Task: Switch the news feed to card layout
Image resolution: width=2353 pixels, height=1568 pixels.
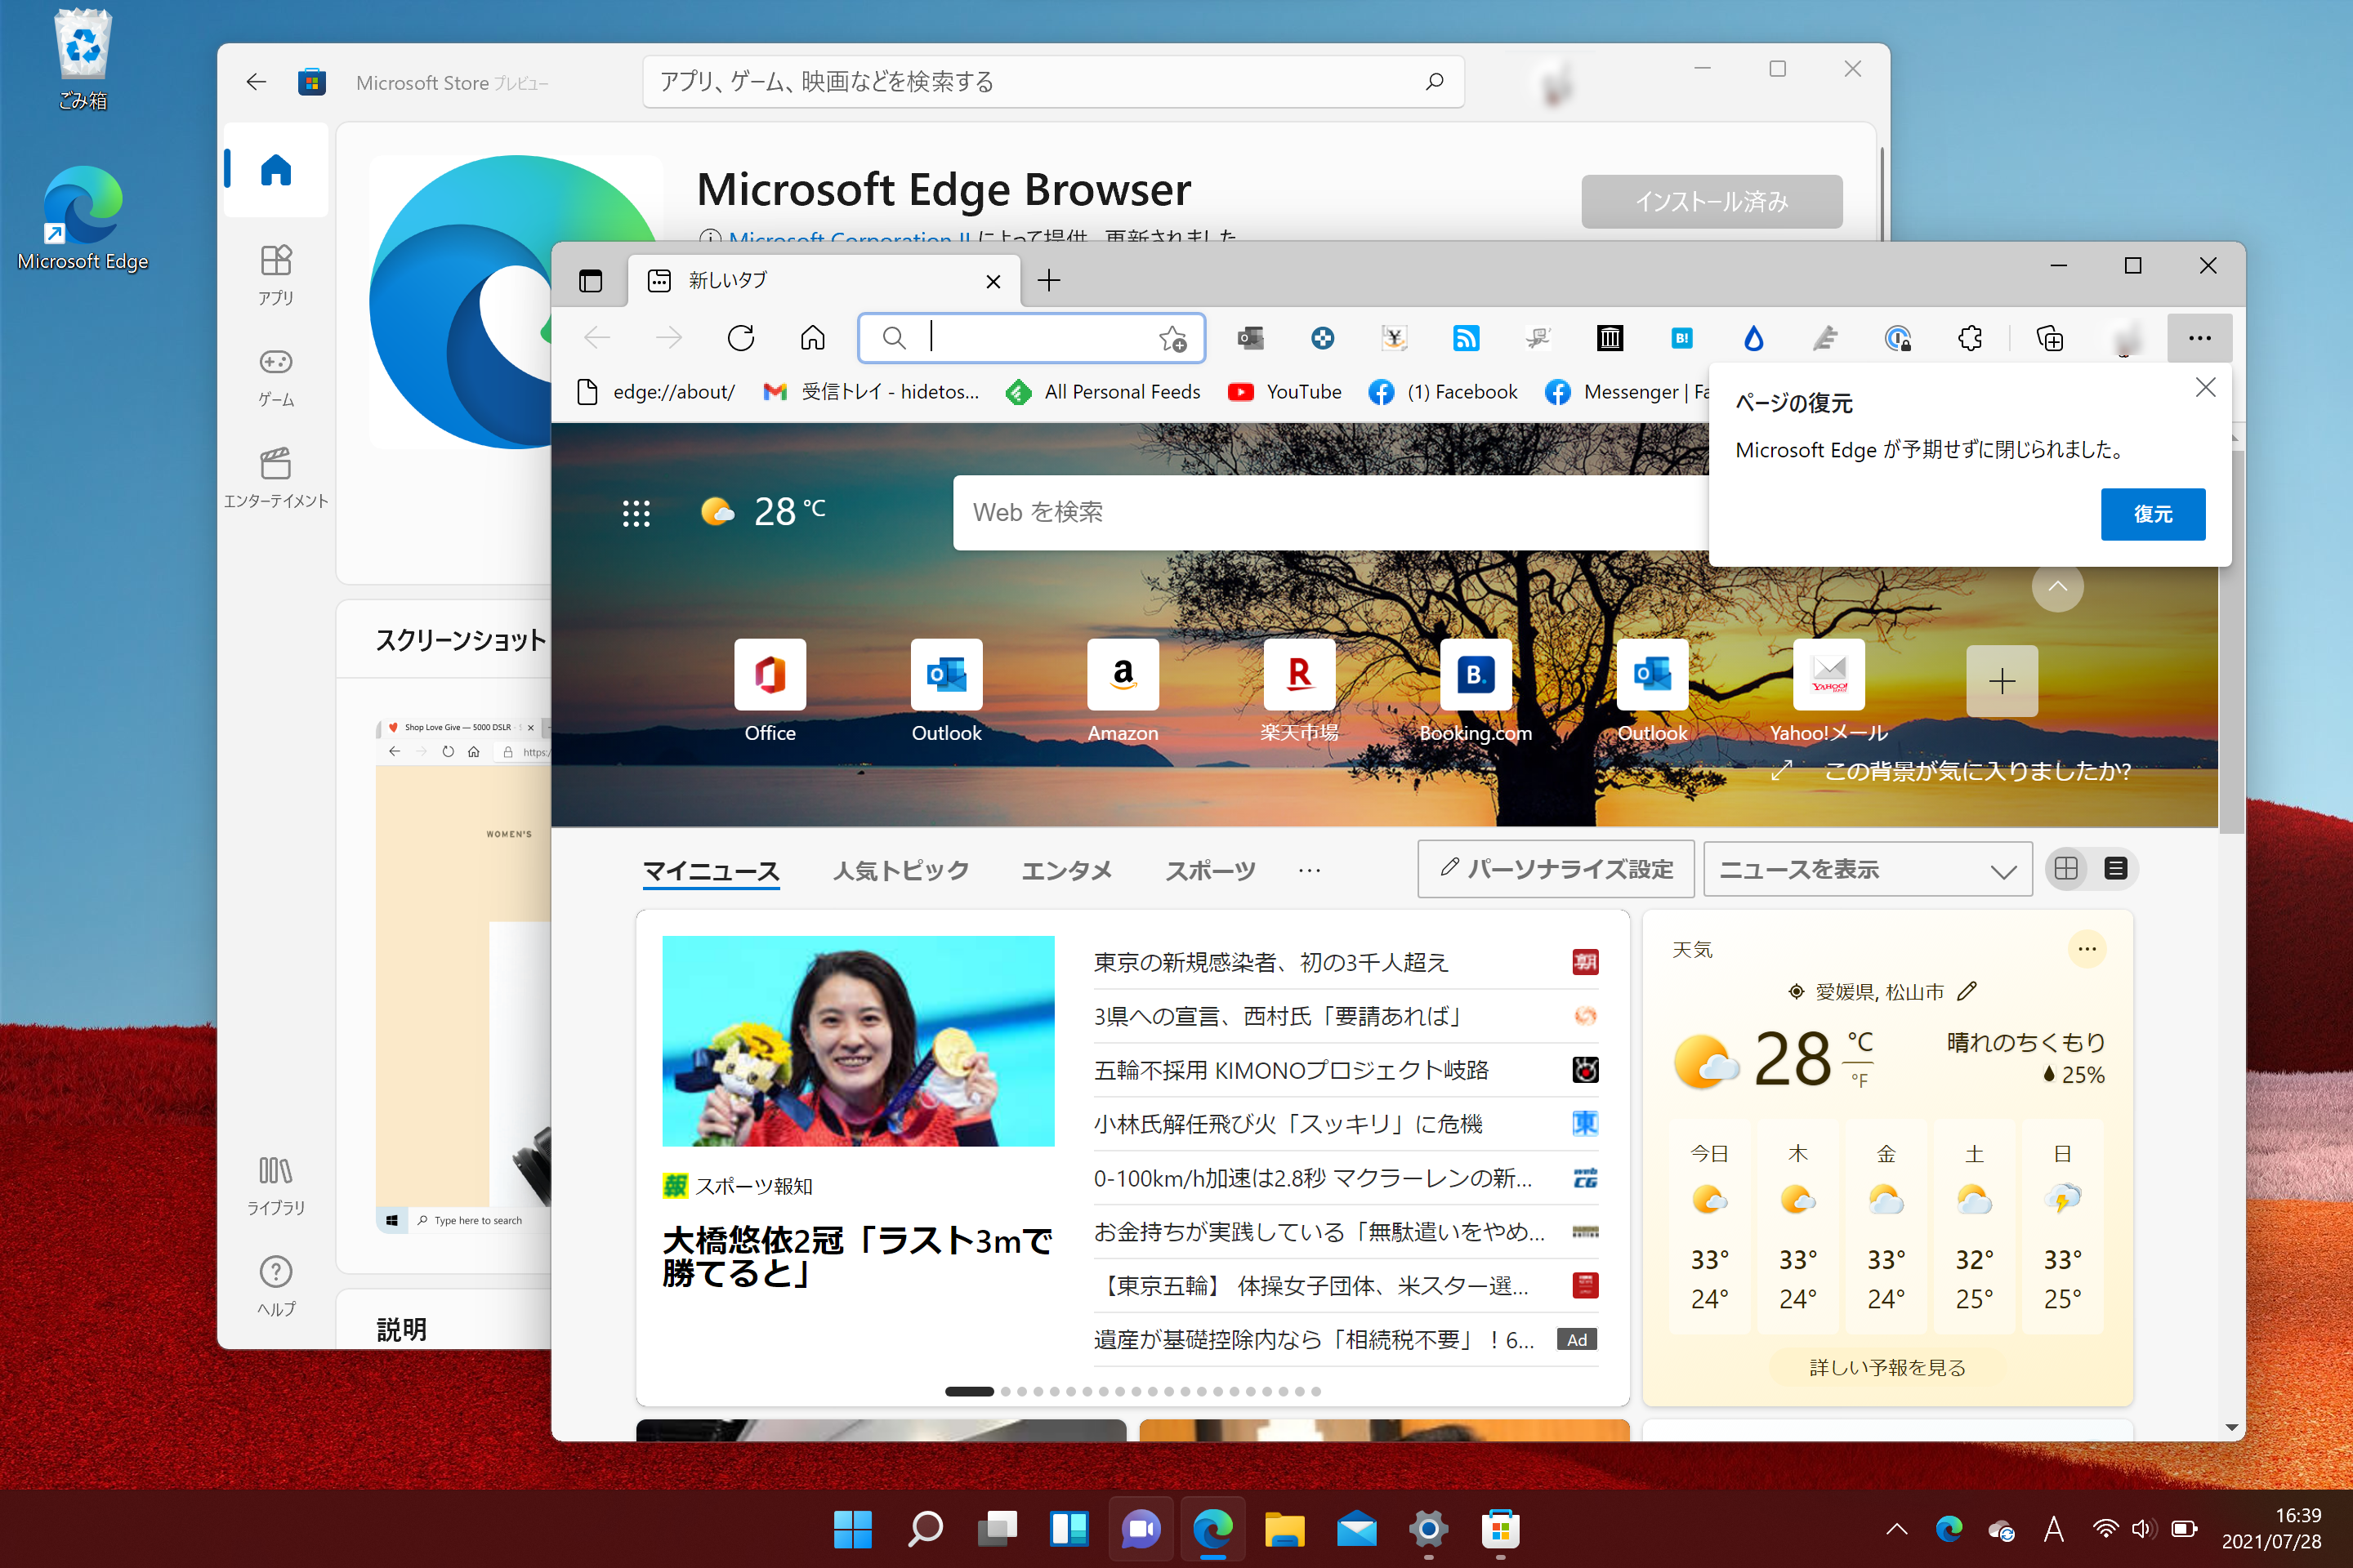Action: pos(2067,869)
